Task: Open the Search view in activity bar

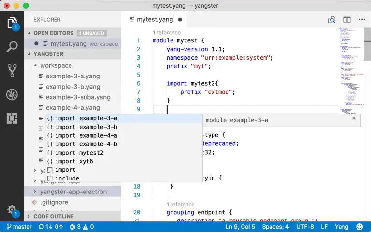Action: coord(12,47)
